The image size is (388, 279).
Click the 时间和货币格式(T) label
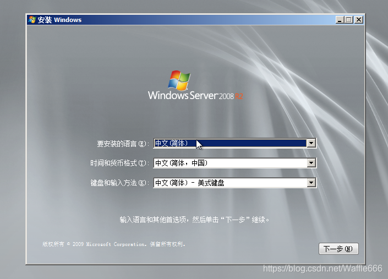(x=120, y=163)
